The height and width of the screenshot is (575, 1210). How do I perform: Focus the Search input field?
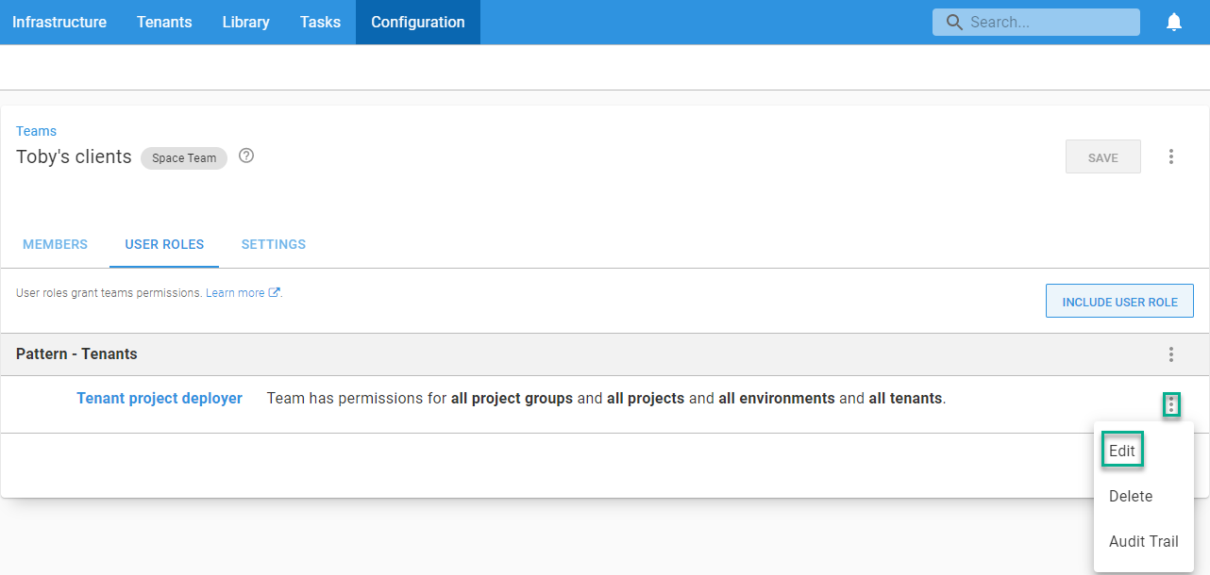point(1048,23)
